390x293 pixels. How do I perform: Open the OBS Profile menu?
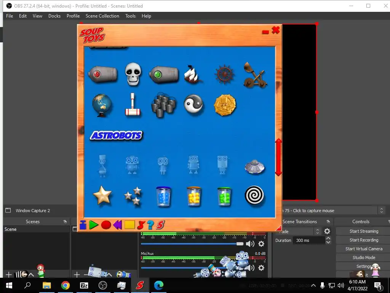click(x=73, y=16)
